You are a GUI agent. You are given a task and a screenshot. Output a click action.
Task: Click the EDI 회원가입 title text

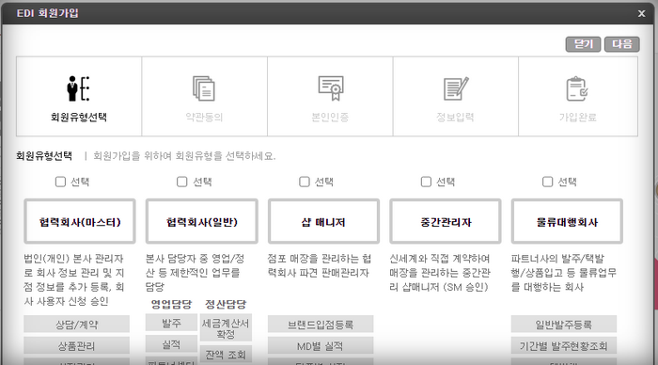47,13
